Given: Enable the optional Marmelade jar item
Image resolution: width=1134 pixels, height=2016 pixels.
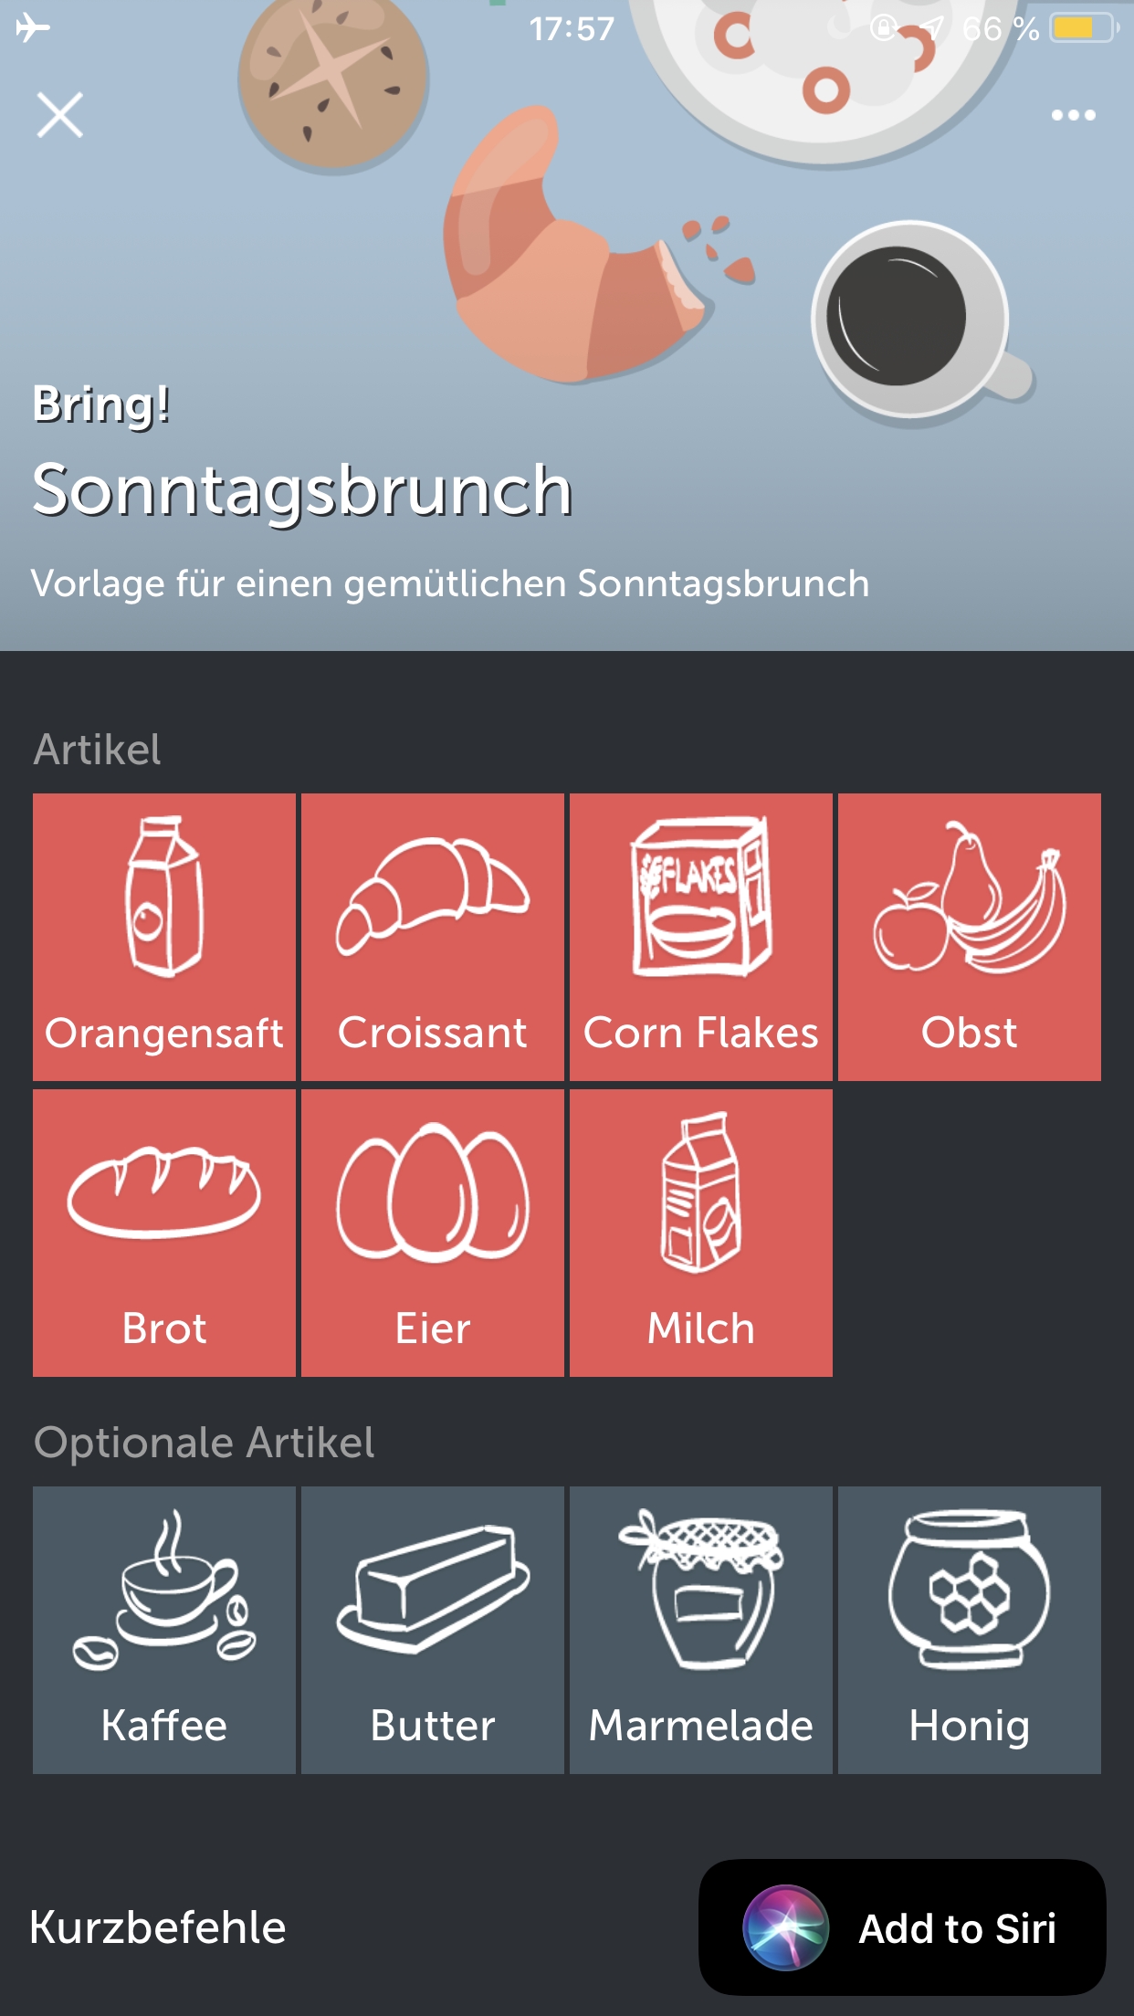Looking at the screenshot, I should click(701, 1630).
